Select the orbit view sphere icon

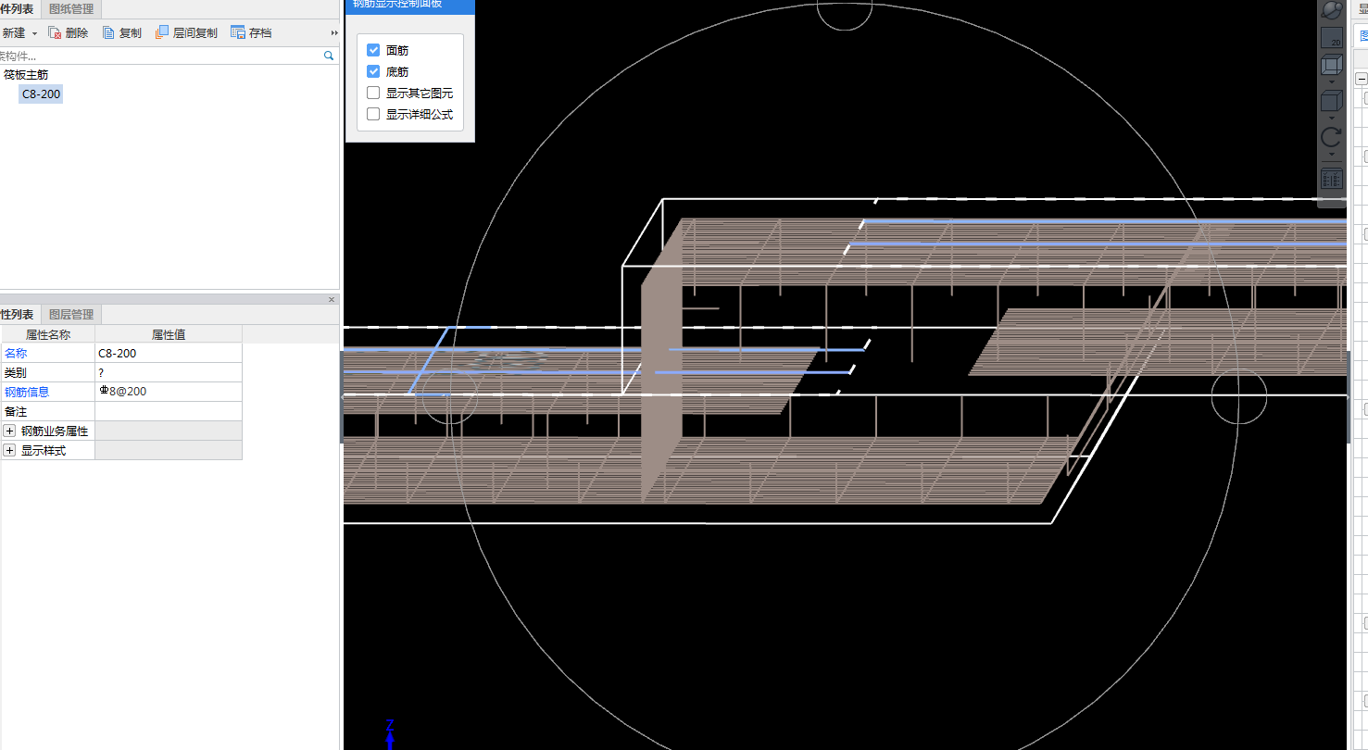pyautogui.click(x=1331, y=10)
